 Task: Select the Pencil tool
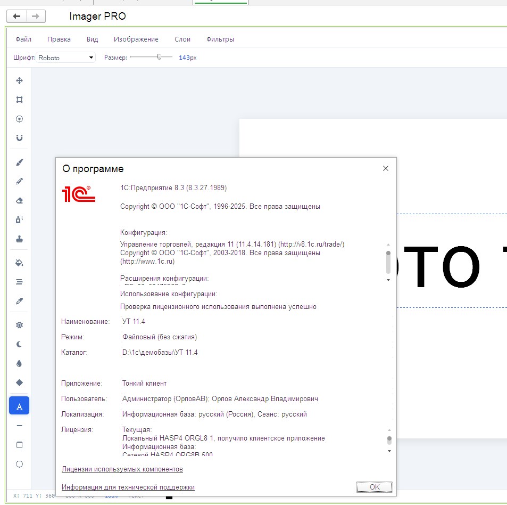(19, 181)
